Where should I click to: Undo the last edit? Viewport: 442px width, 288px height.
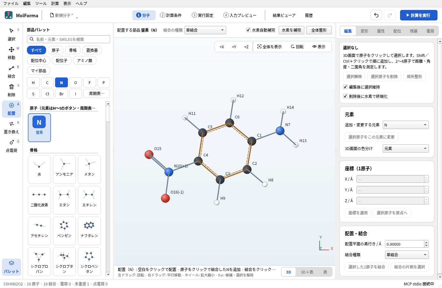[x=376, y=15]
